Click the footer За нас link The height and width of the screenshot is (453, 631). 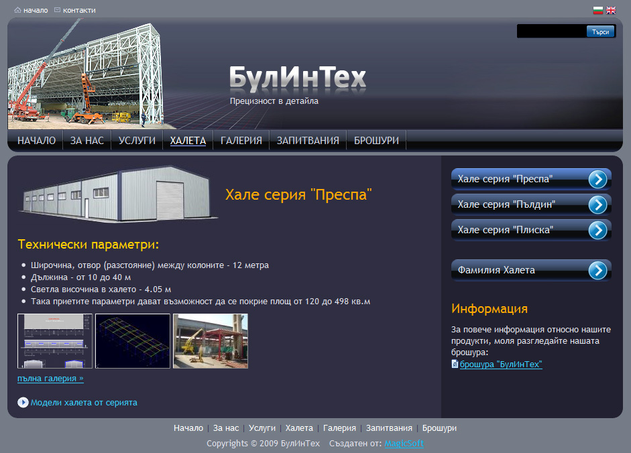click(226, 428)
